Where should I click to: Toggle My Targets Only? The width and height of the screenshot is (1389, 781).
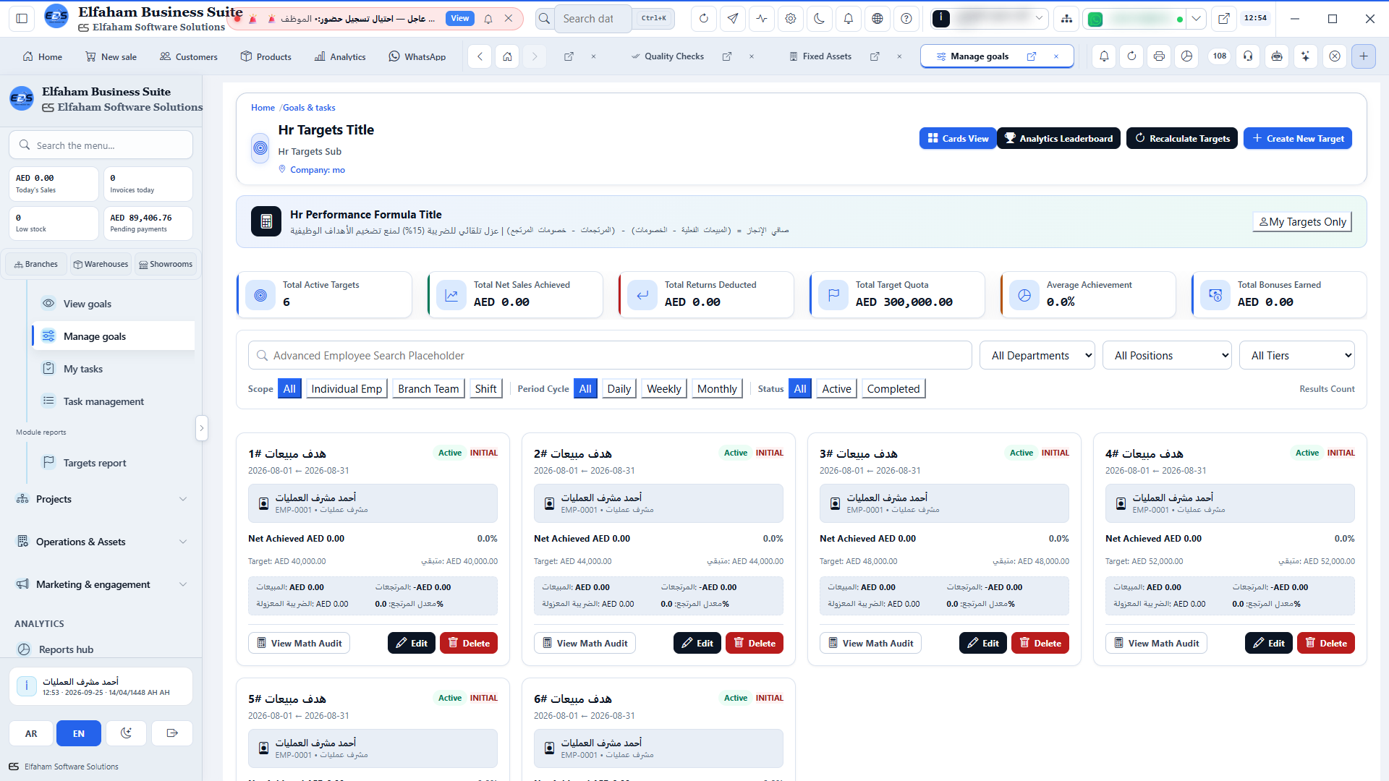(1302, 222)
